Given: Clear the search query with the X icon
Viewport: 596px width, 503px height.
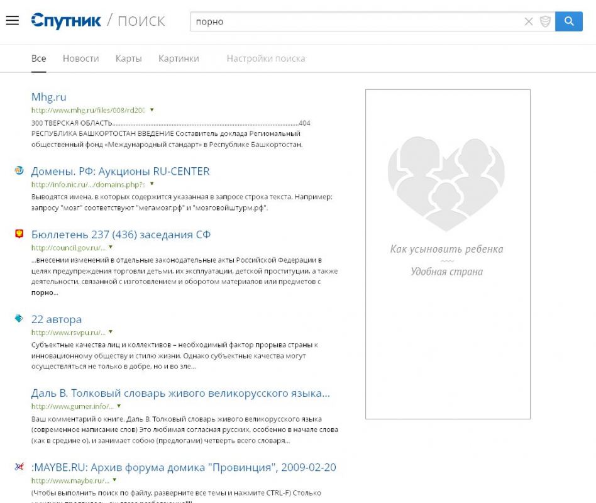Looking at the screenshot, I should [x=529, y=21].
